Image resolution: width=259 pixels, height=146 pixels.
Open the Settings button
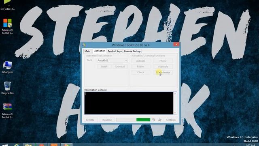point(171,120)
